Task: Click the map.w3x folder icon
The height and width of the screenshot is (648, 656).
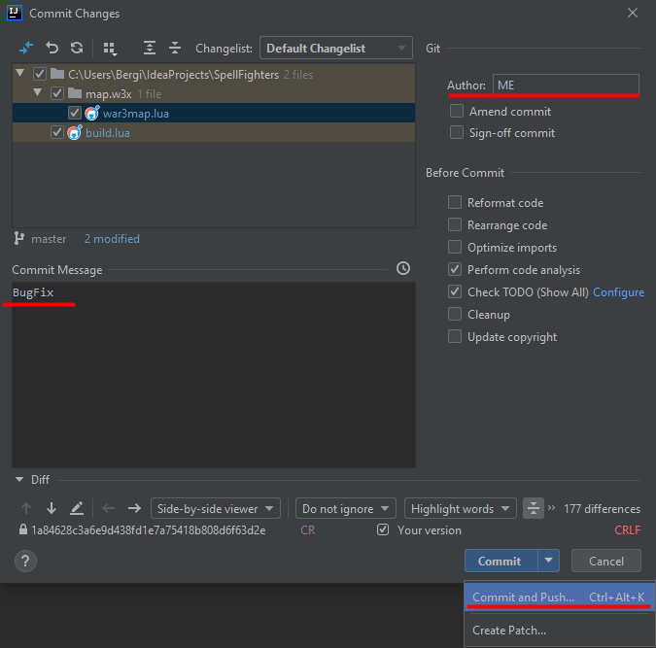Action: (x=75, y=93)
